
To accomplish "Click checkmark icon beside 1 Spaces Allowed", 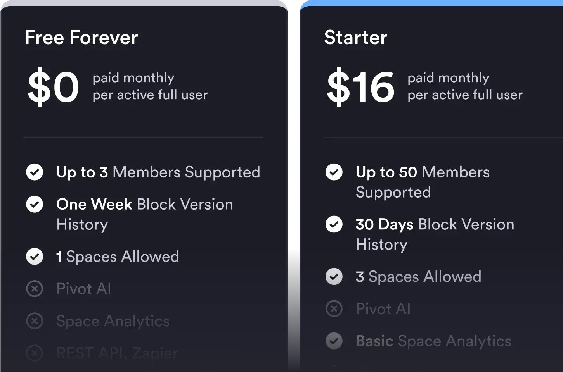I will tap(35, 257).
